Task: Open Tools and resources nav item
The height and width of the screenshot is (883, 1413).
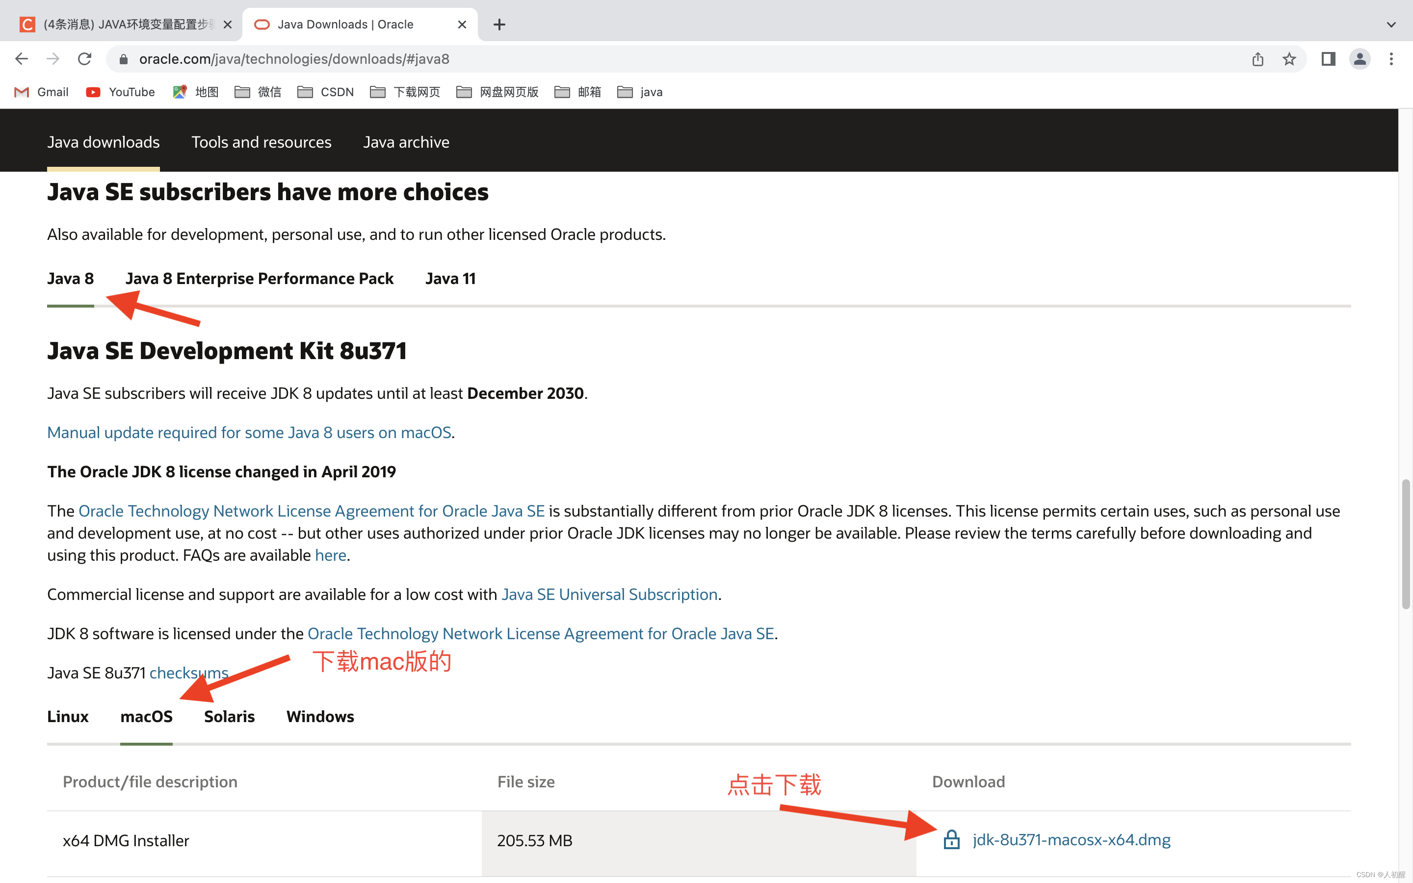Action: [261, 142]
